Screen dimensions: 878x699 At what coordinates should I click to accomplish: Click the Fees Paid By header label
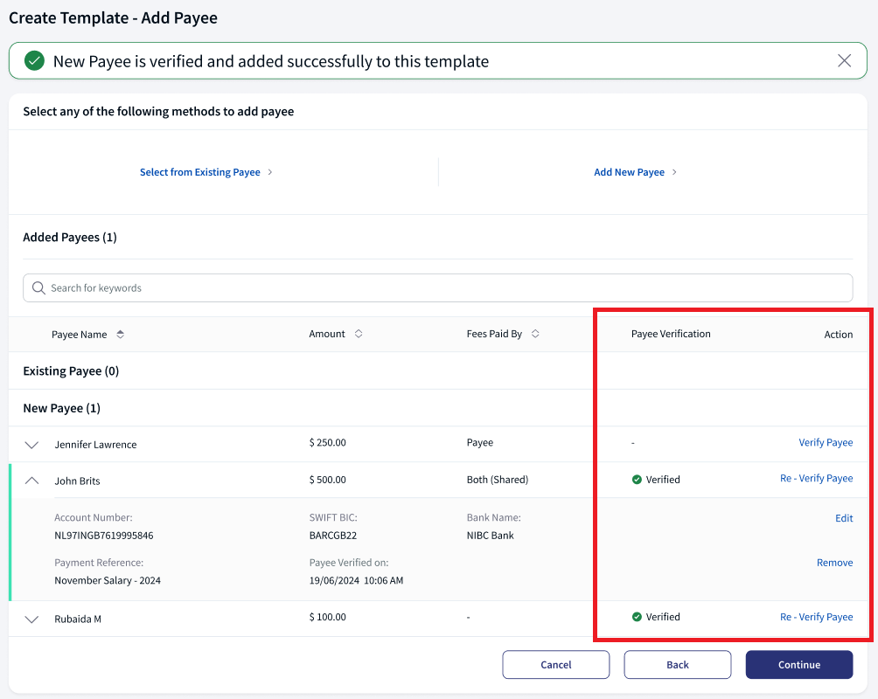tap(494, 334)
